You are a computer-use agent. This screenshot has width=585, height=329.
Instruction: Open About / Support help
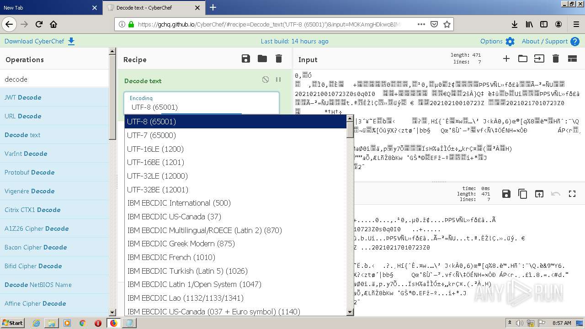[550, 41]
